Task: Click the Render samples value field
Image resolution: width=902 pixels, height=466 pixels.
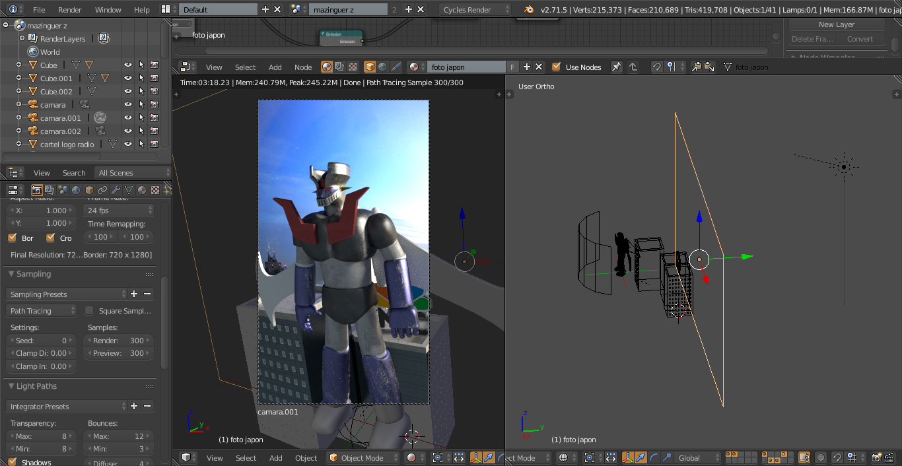Action: coord(119,341)
